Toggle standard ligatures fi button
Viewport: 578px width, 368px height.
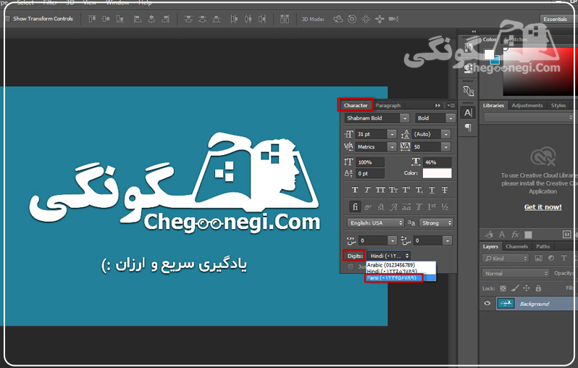(355, 207)
